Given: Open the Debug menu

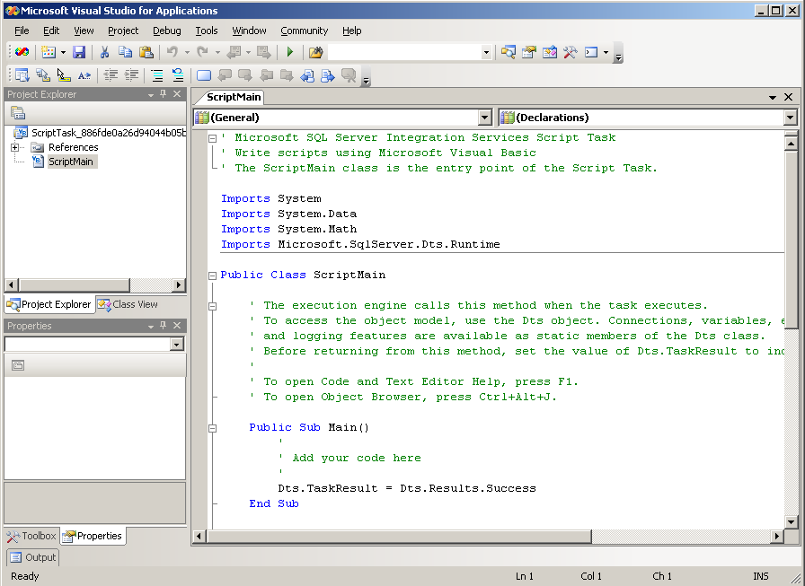Looking at the screenshot, I should click(167, 31).
